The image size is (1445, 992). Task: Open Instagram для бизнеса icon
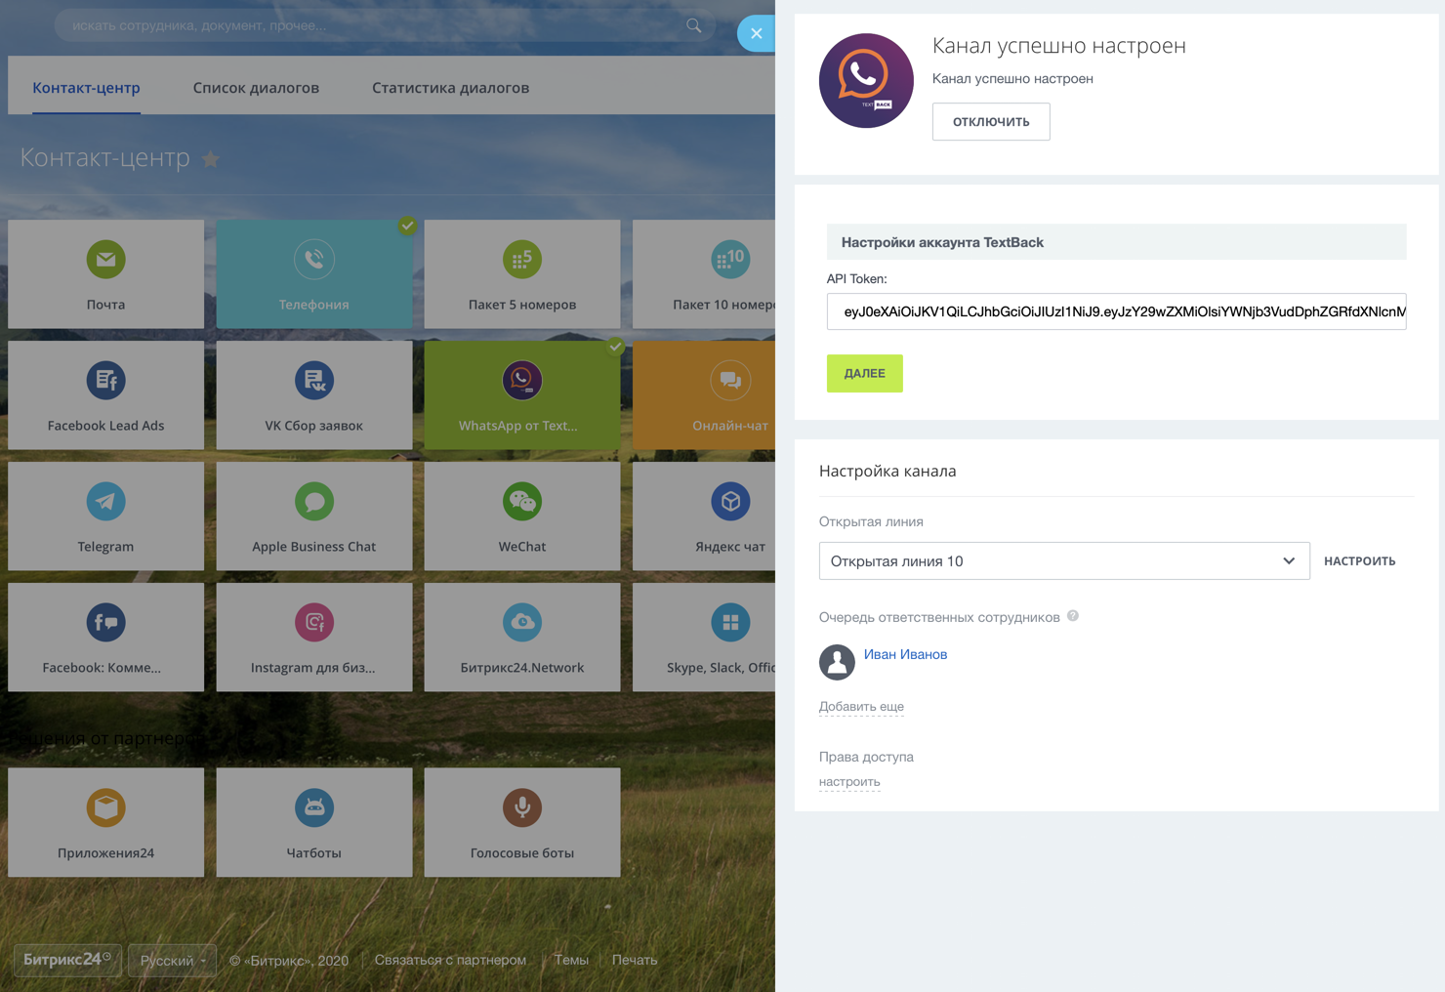(x=313, y=623)
